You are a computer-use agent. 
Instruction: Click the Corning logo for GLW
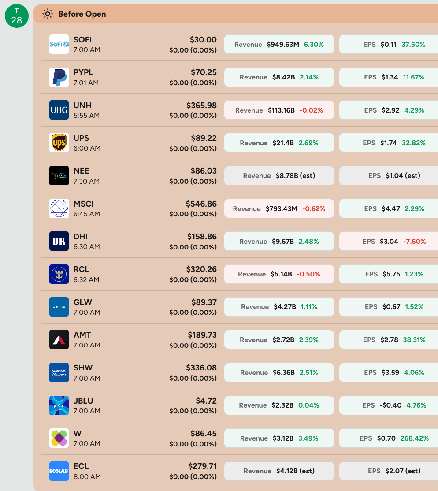59,307
